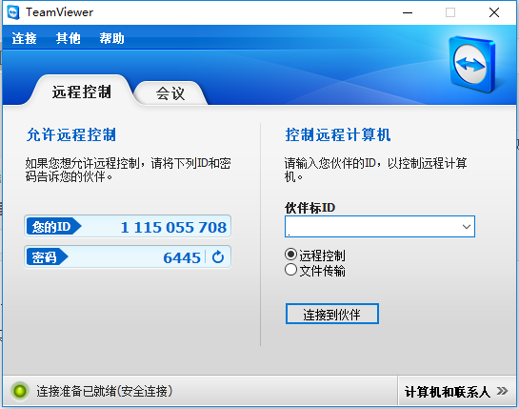Open the 帮助 menu
The image size is (519, 409).
click(x=111, y=38)
